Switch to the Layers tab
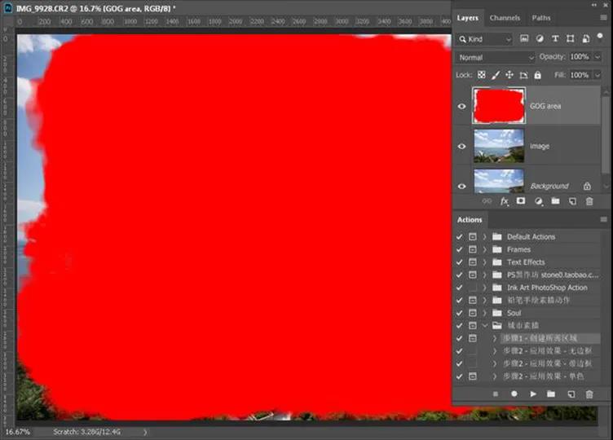Image resolution: width=613 pixels, height=440 pixels. click(468, 18)
